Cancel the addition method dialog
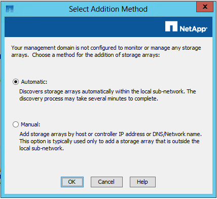The height and width of the screenshot is (199, 217). (106, 182)
